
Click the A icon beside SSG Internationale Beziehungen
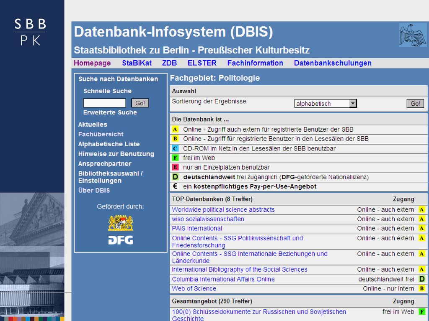tap(422, 254)
